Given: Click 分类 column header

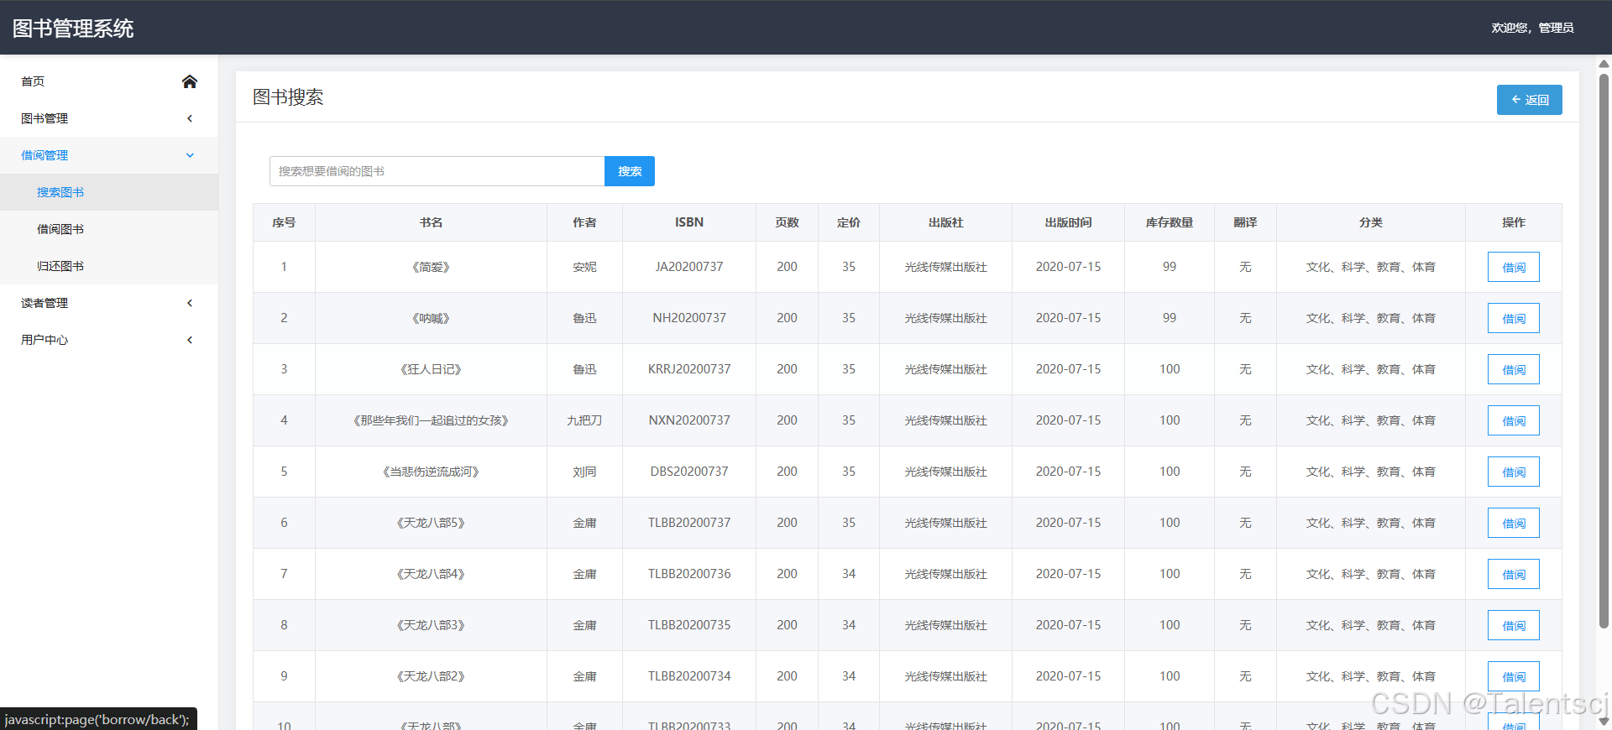Looking at the screenshot, I should coord(1371,222).
